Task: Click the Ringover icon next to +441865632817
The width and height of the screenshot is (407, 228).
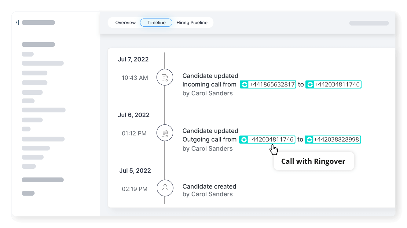Action: (x=244, y=84)
